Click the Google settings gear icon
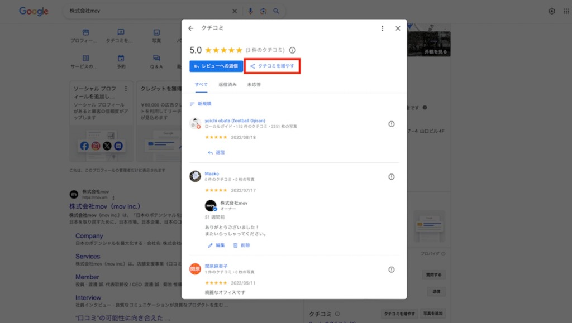 pyautogui.click(x=552, y=11)
